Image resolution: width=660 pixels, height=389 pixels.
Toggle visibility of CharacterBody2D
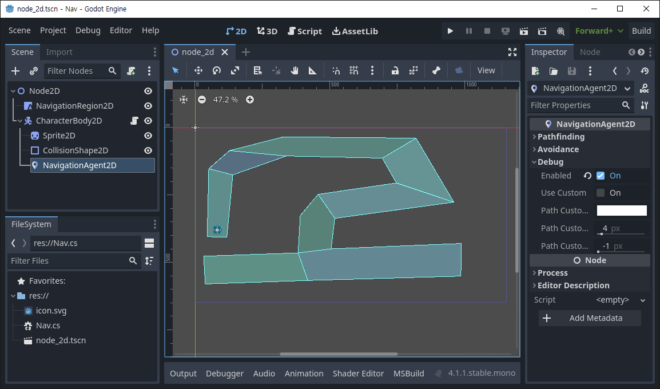tap(148, 121)
